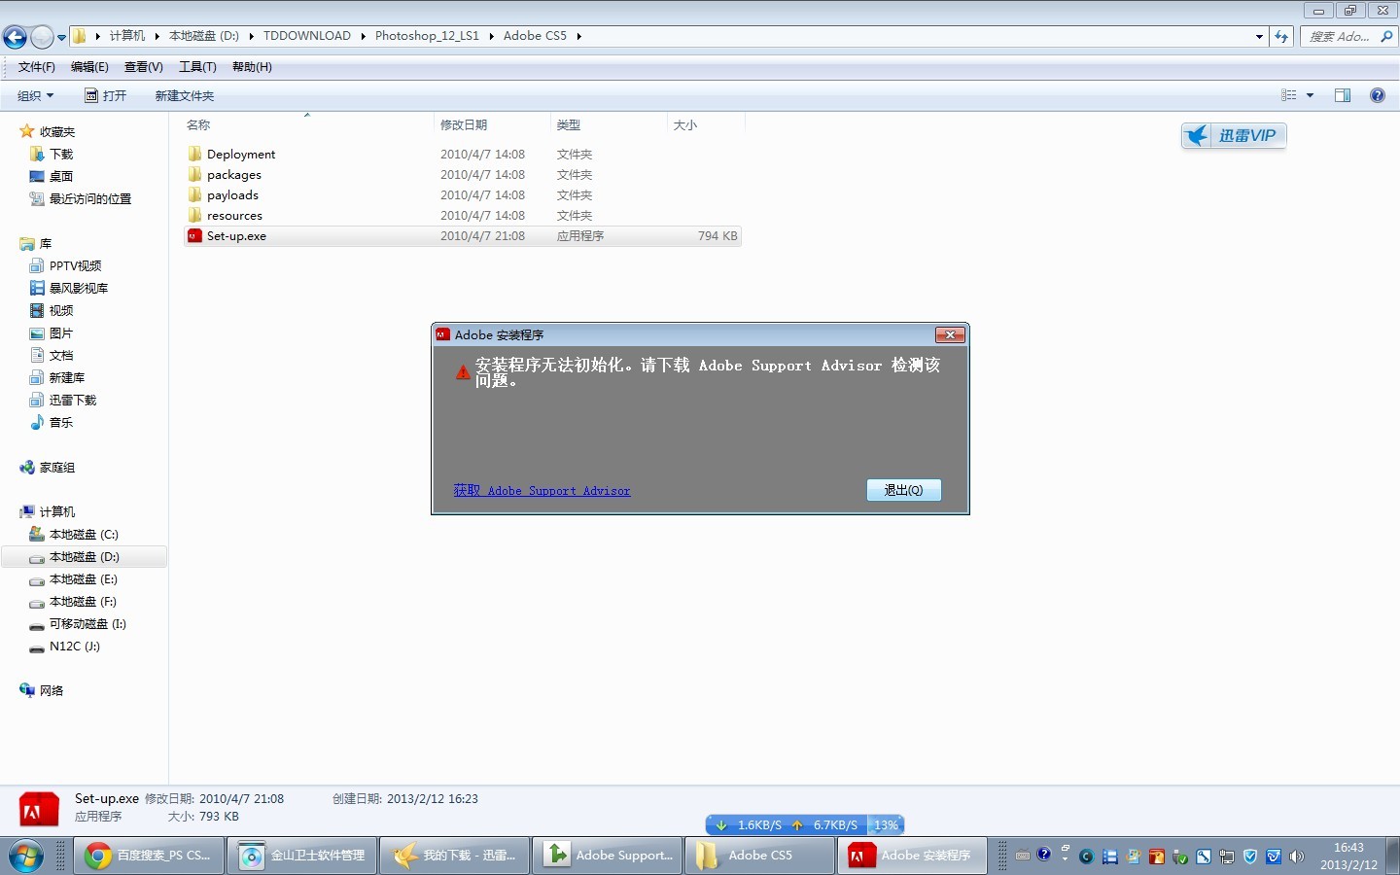This screenshot has width=1400, height=875.
Task: Switch to Adobe CS5 folder taskbar item
Action: (x=761, y=856)
